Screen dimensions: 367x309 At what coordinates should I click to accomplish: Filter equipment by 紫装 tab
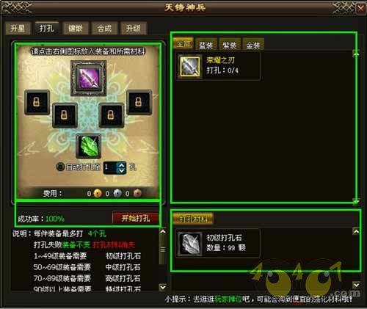coord(229,44)
